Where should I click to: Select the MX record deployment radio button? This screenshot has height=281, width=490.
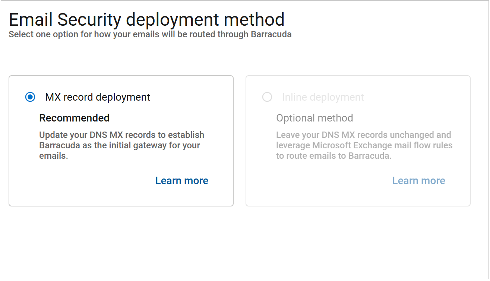coord(30,97)
